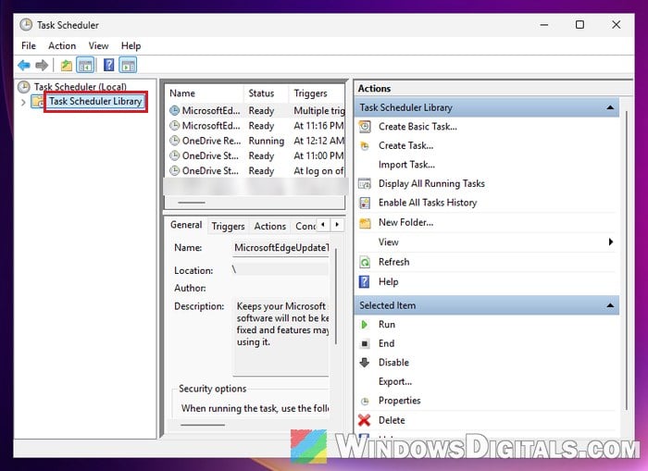Click the task Name field
This screenshot has width=648, height=471.
pyautogui.click(x=281, y=248)
